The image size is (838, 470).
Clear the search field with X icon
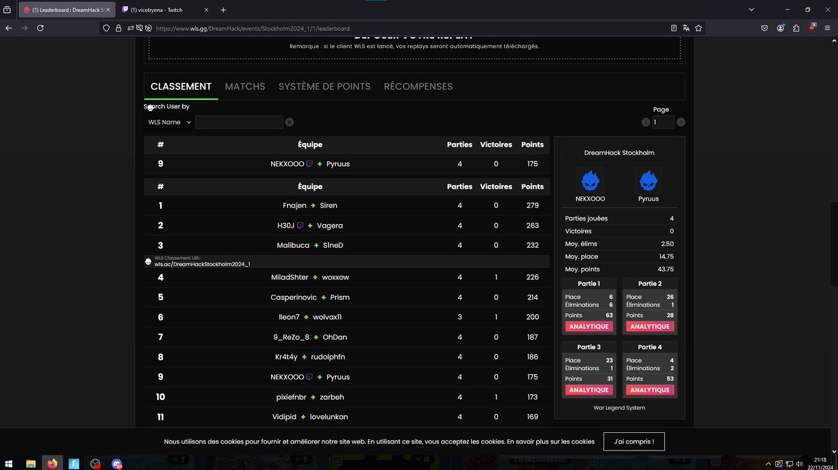click(x=289, y=122)
